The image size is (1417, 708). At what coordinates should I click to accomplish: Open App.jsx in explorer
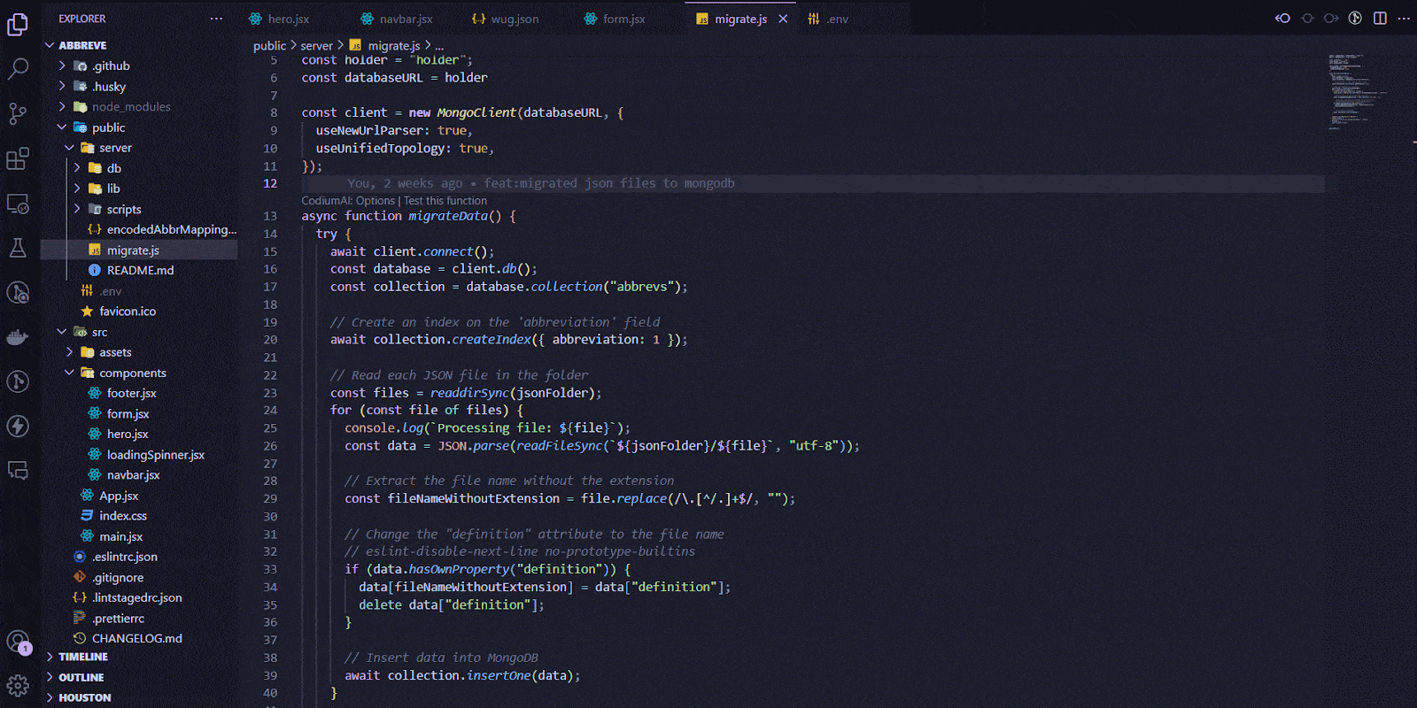[119, 496]
